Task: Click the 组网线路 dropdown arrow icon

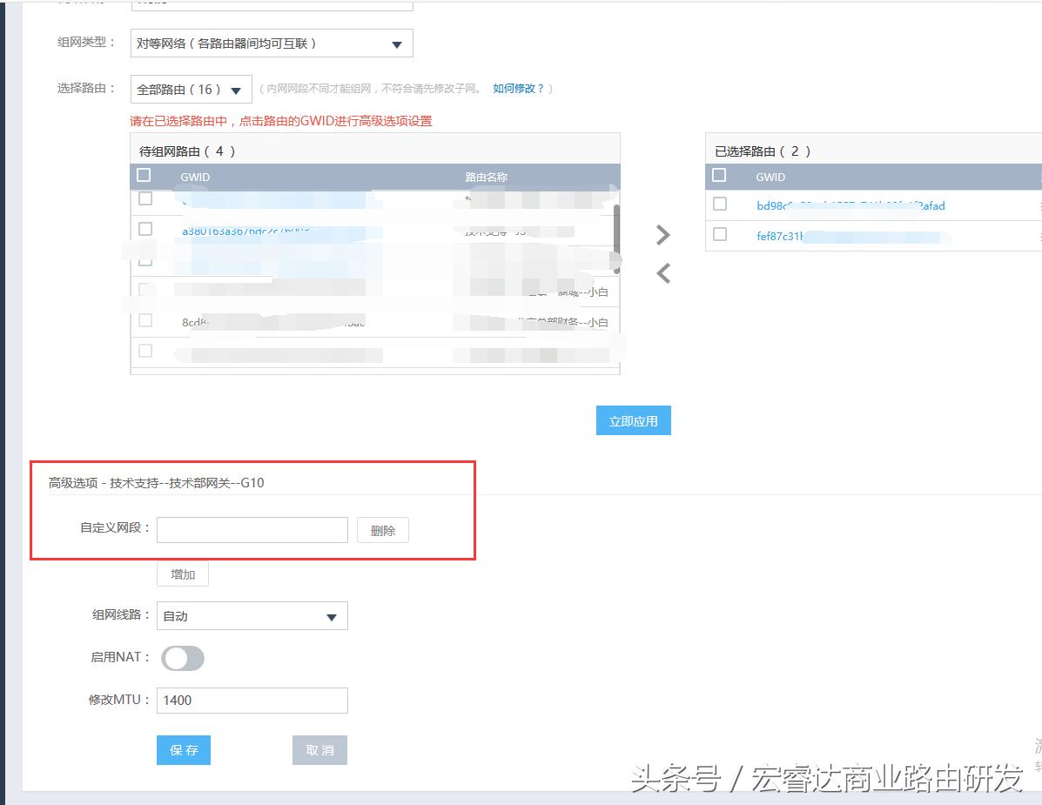Action: (x=332, y=615)
